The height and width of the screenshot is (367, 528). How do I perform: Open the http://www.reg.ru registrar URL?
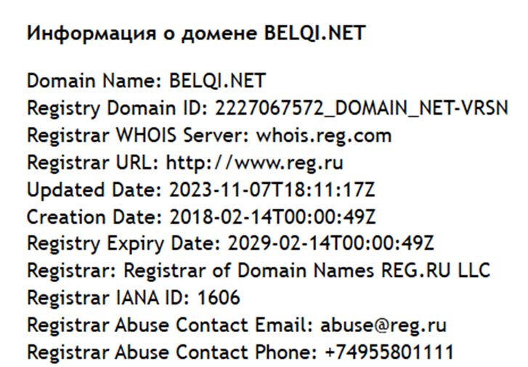(254, 162)
